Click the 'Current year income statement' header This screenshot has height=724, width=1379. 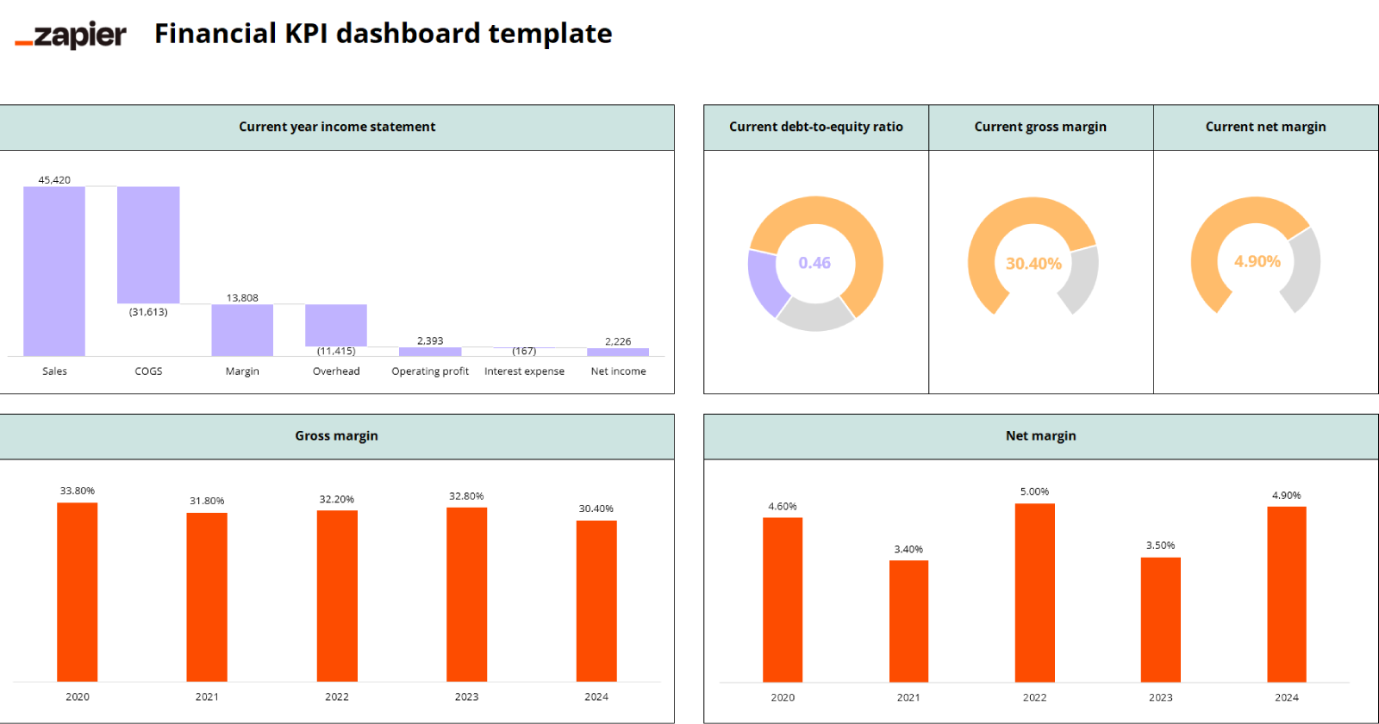(337, 127)
